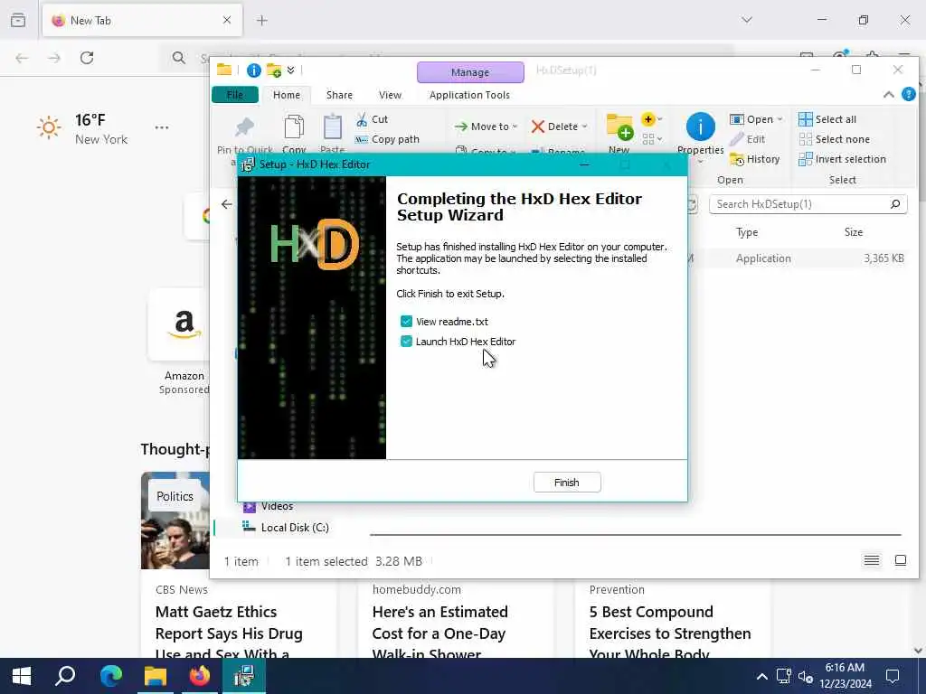Sort files by Type column
Viewport: 926px width, 694px height.
747,232
